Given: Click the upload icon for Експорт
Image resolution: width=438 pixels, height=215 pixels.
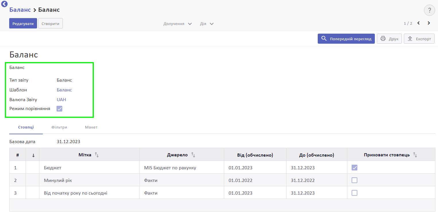Looking at the screenshot, I should 410,39.
